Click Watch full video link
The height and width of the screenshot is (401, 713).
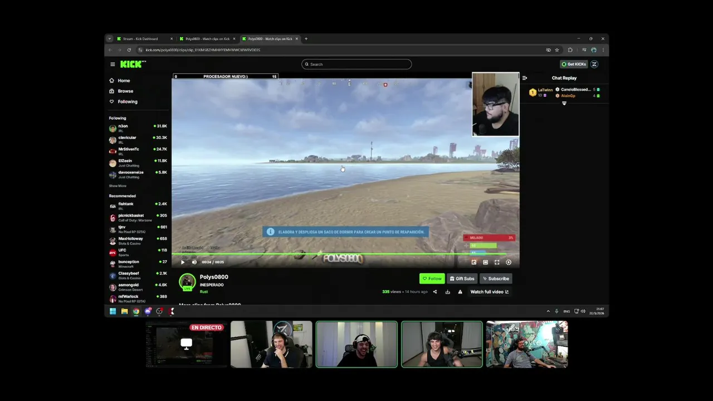490,292
